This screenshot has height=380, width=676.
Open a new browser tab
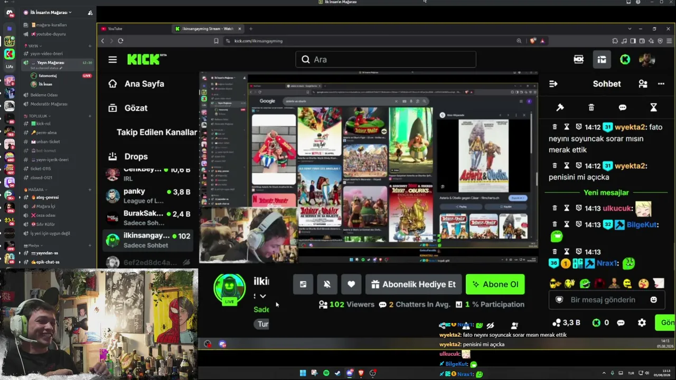pos(251,28)
